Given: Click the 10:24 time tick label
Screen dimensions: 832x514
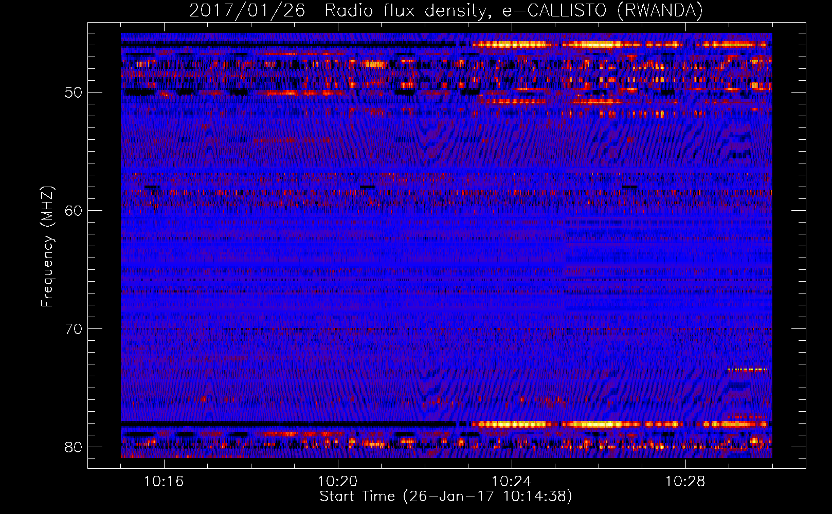Looking at the screenshot, I should (512, 482).
